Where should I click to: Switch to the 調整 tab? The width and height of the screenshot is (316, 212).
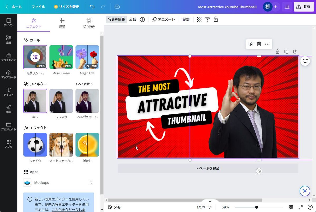click(x=62, y=23)
